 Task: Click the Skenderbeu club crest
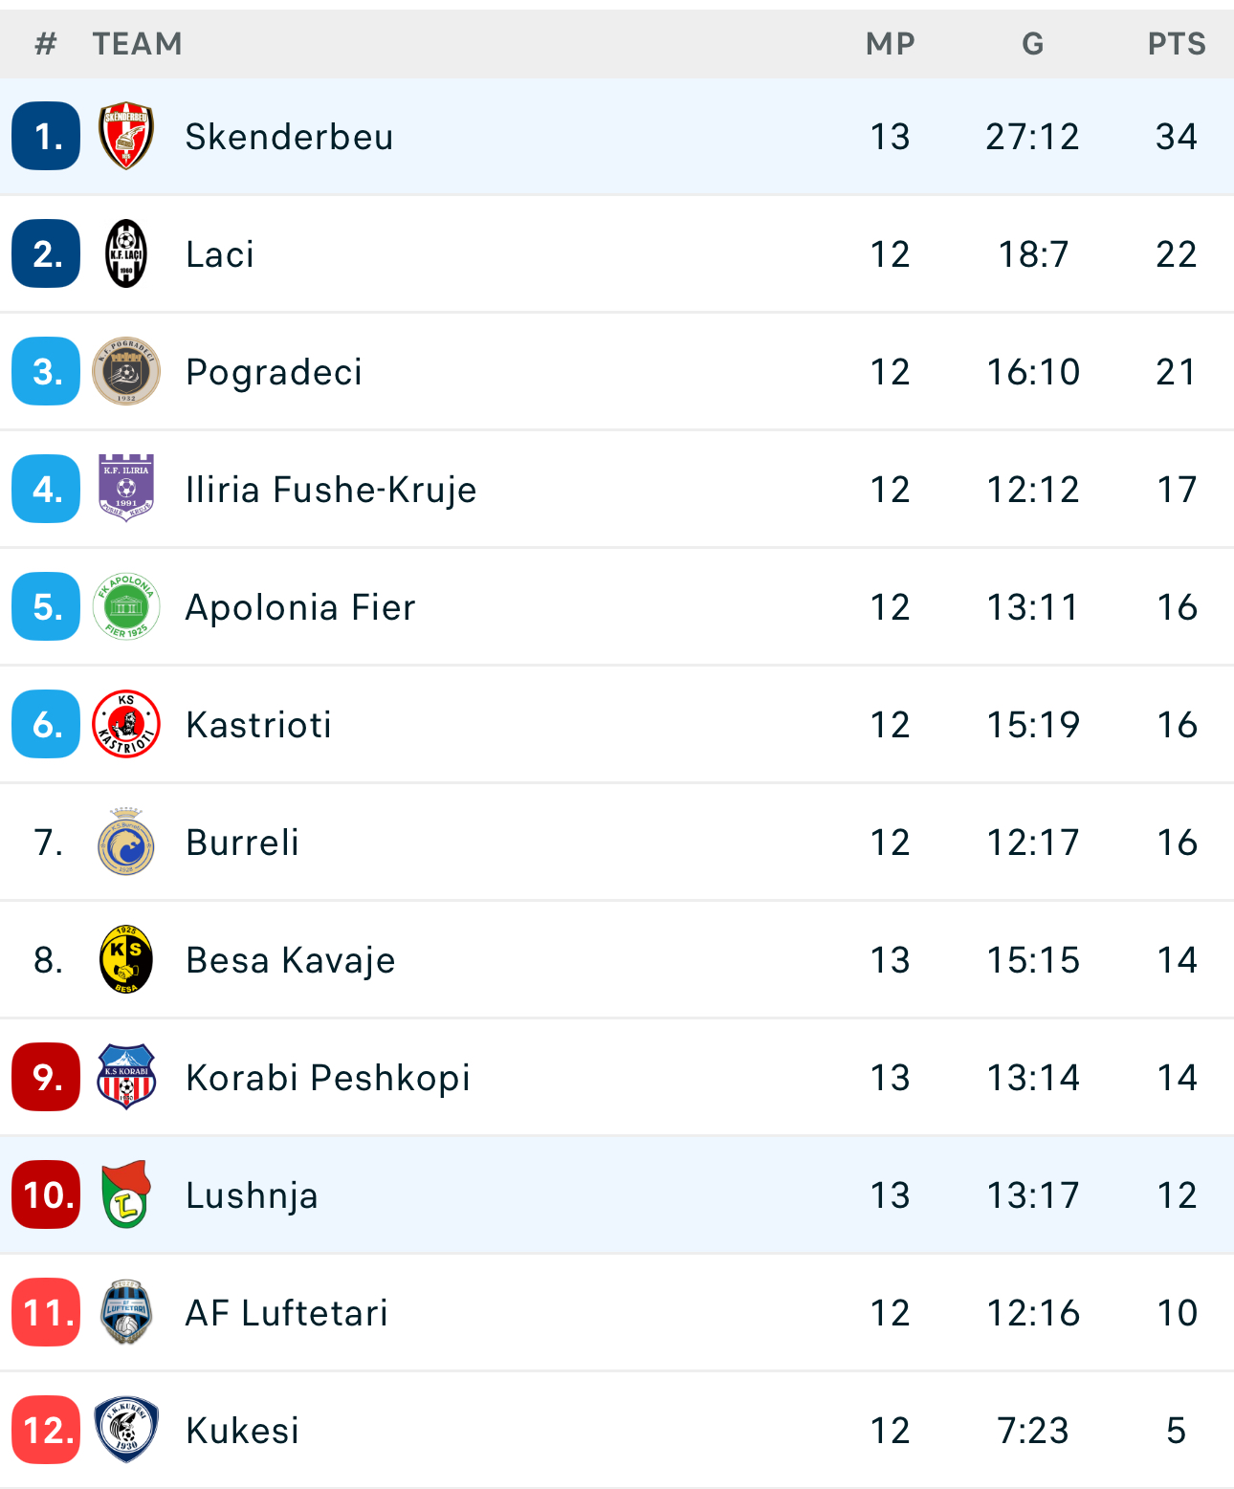click(x=126, y=136)
